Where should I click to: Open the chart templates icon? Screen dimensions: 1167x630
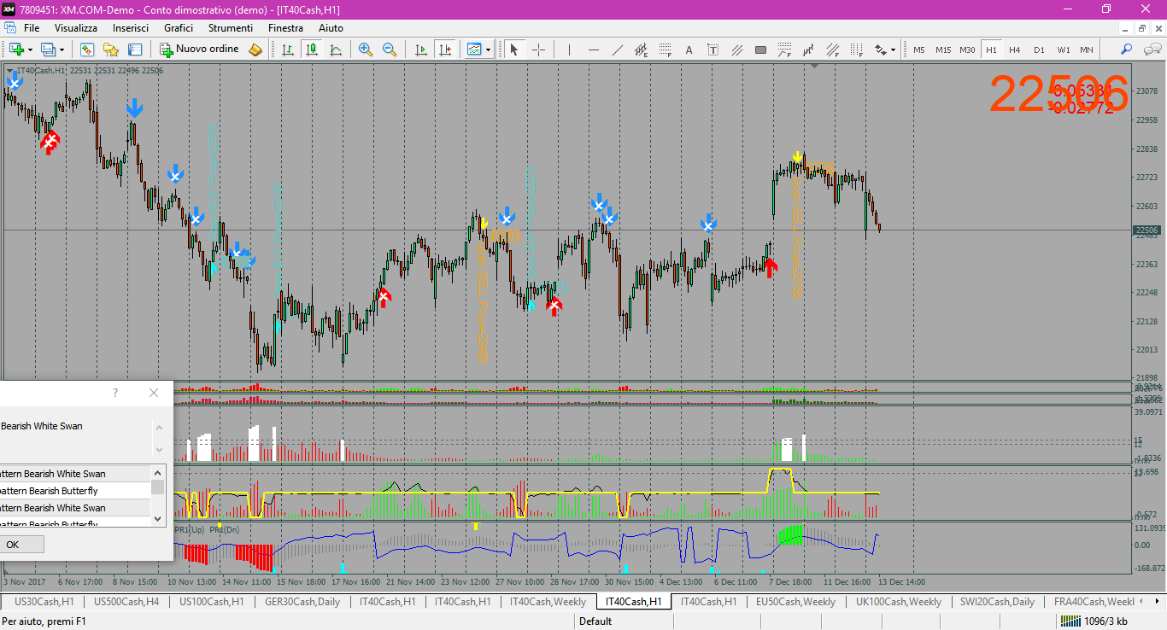tap(474, 50)
